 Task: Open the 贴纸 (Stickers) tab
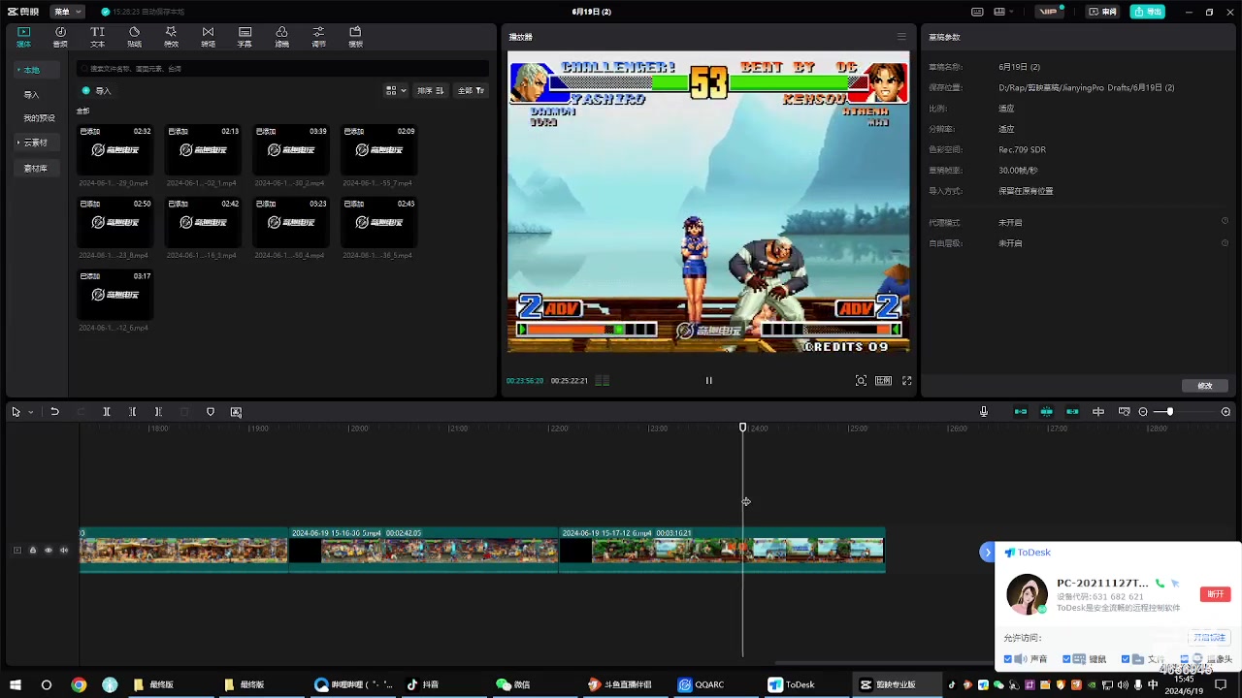pos(134,37)
